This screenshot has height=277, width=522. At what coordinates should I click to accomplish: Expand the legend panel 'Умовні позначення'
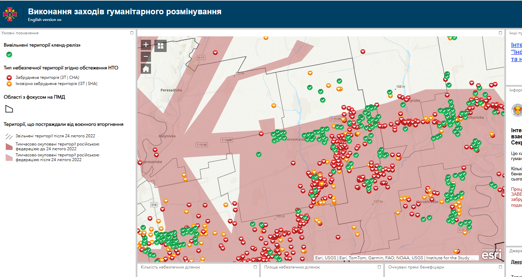[x=132, y=33]
